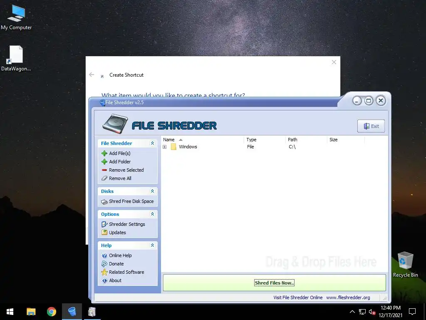Click the network tray icon
Image resolution: width=426 pixels, height=320 pixels.
(x=362, y=312)
